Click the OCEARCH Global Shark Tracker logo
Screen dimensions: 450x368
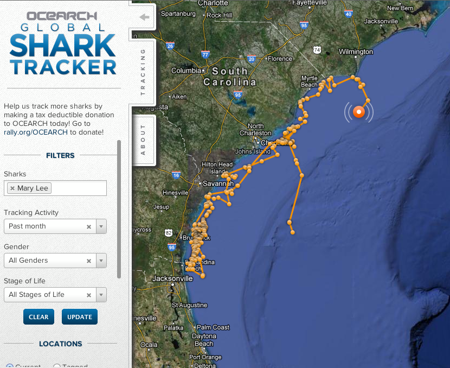pos(63,43)
